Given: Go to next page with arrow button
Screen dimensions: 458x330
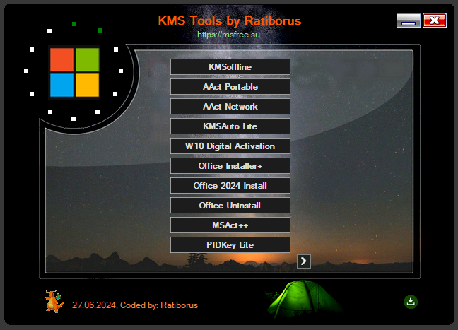Looking at the screenshot, I should coord(304,261).
